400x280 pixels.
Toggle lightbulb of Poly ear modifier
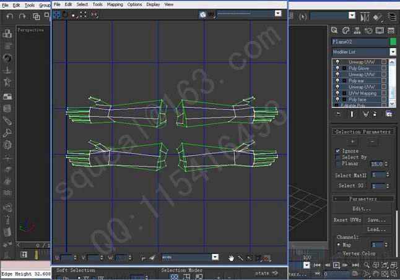[x=337, y=81]
